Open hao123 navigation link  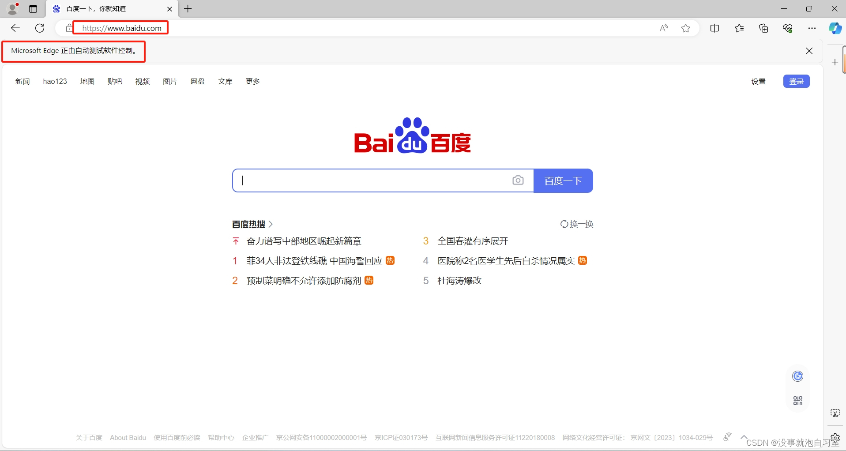(x=55, y=81)
